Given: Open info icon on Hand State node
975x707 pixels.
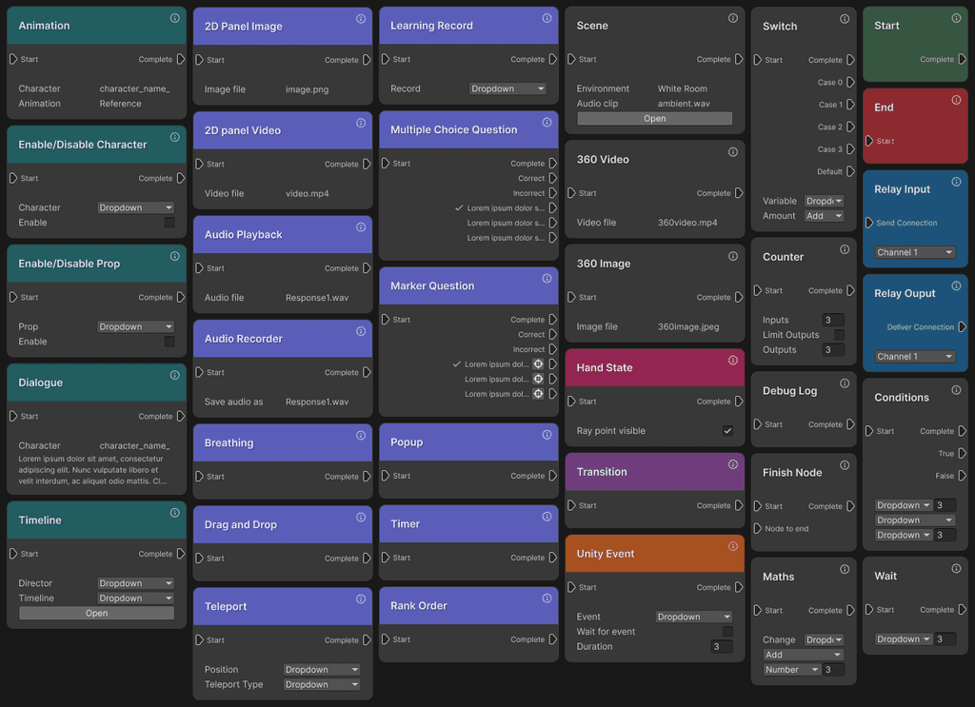Looking at the screenshot, I should pos(733,361).
